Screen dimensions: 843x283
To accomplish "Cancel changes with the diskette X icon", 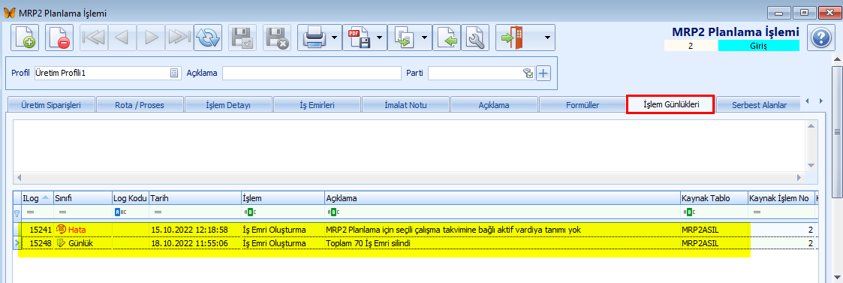I will (277, 38).
